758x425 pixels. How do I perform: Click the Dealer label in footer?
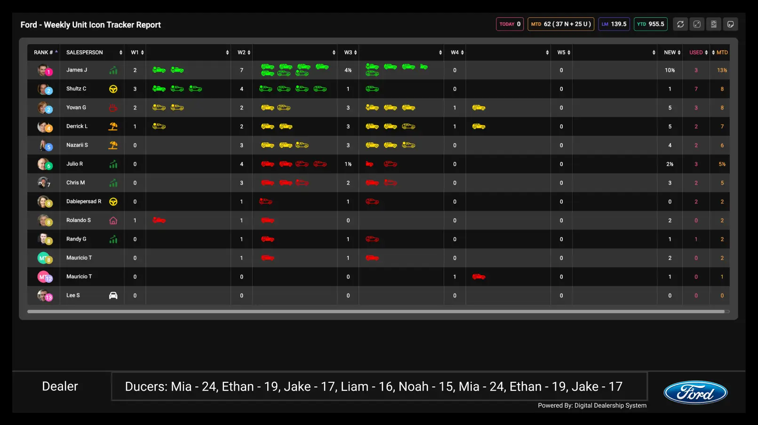60,386
